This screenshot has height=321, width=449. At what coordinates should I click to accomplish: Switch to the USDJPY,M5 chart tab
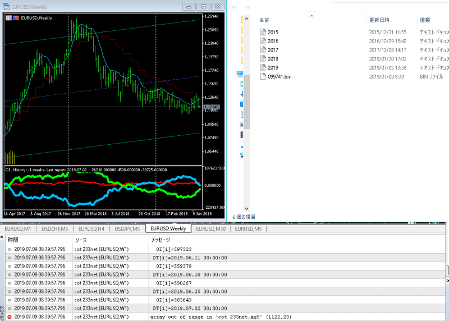(x=127, y=229)
